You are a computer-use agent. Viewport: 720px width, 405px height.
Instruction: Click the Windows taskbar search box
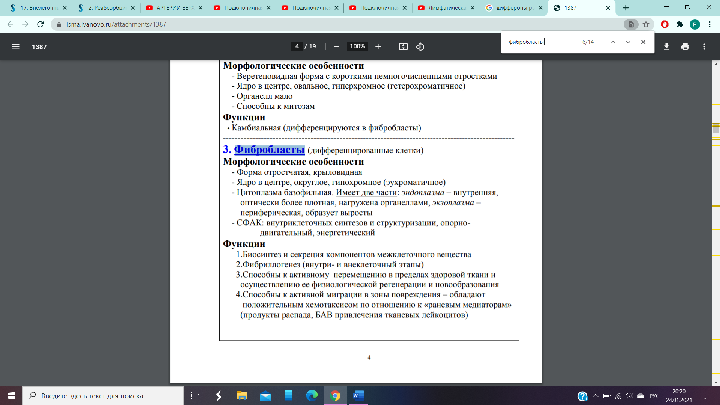[x=103, y=396]
